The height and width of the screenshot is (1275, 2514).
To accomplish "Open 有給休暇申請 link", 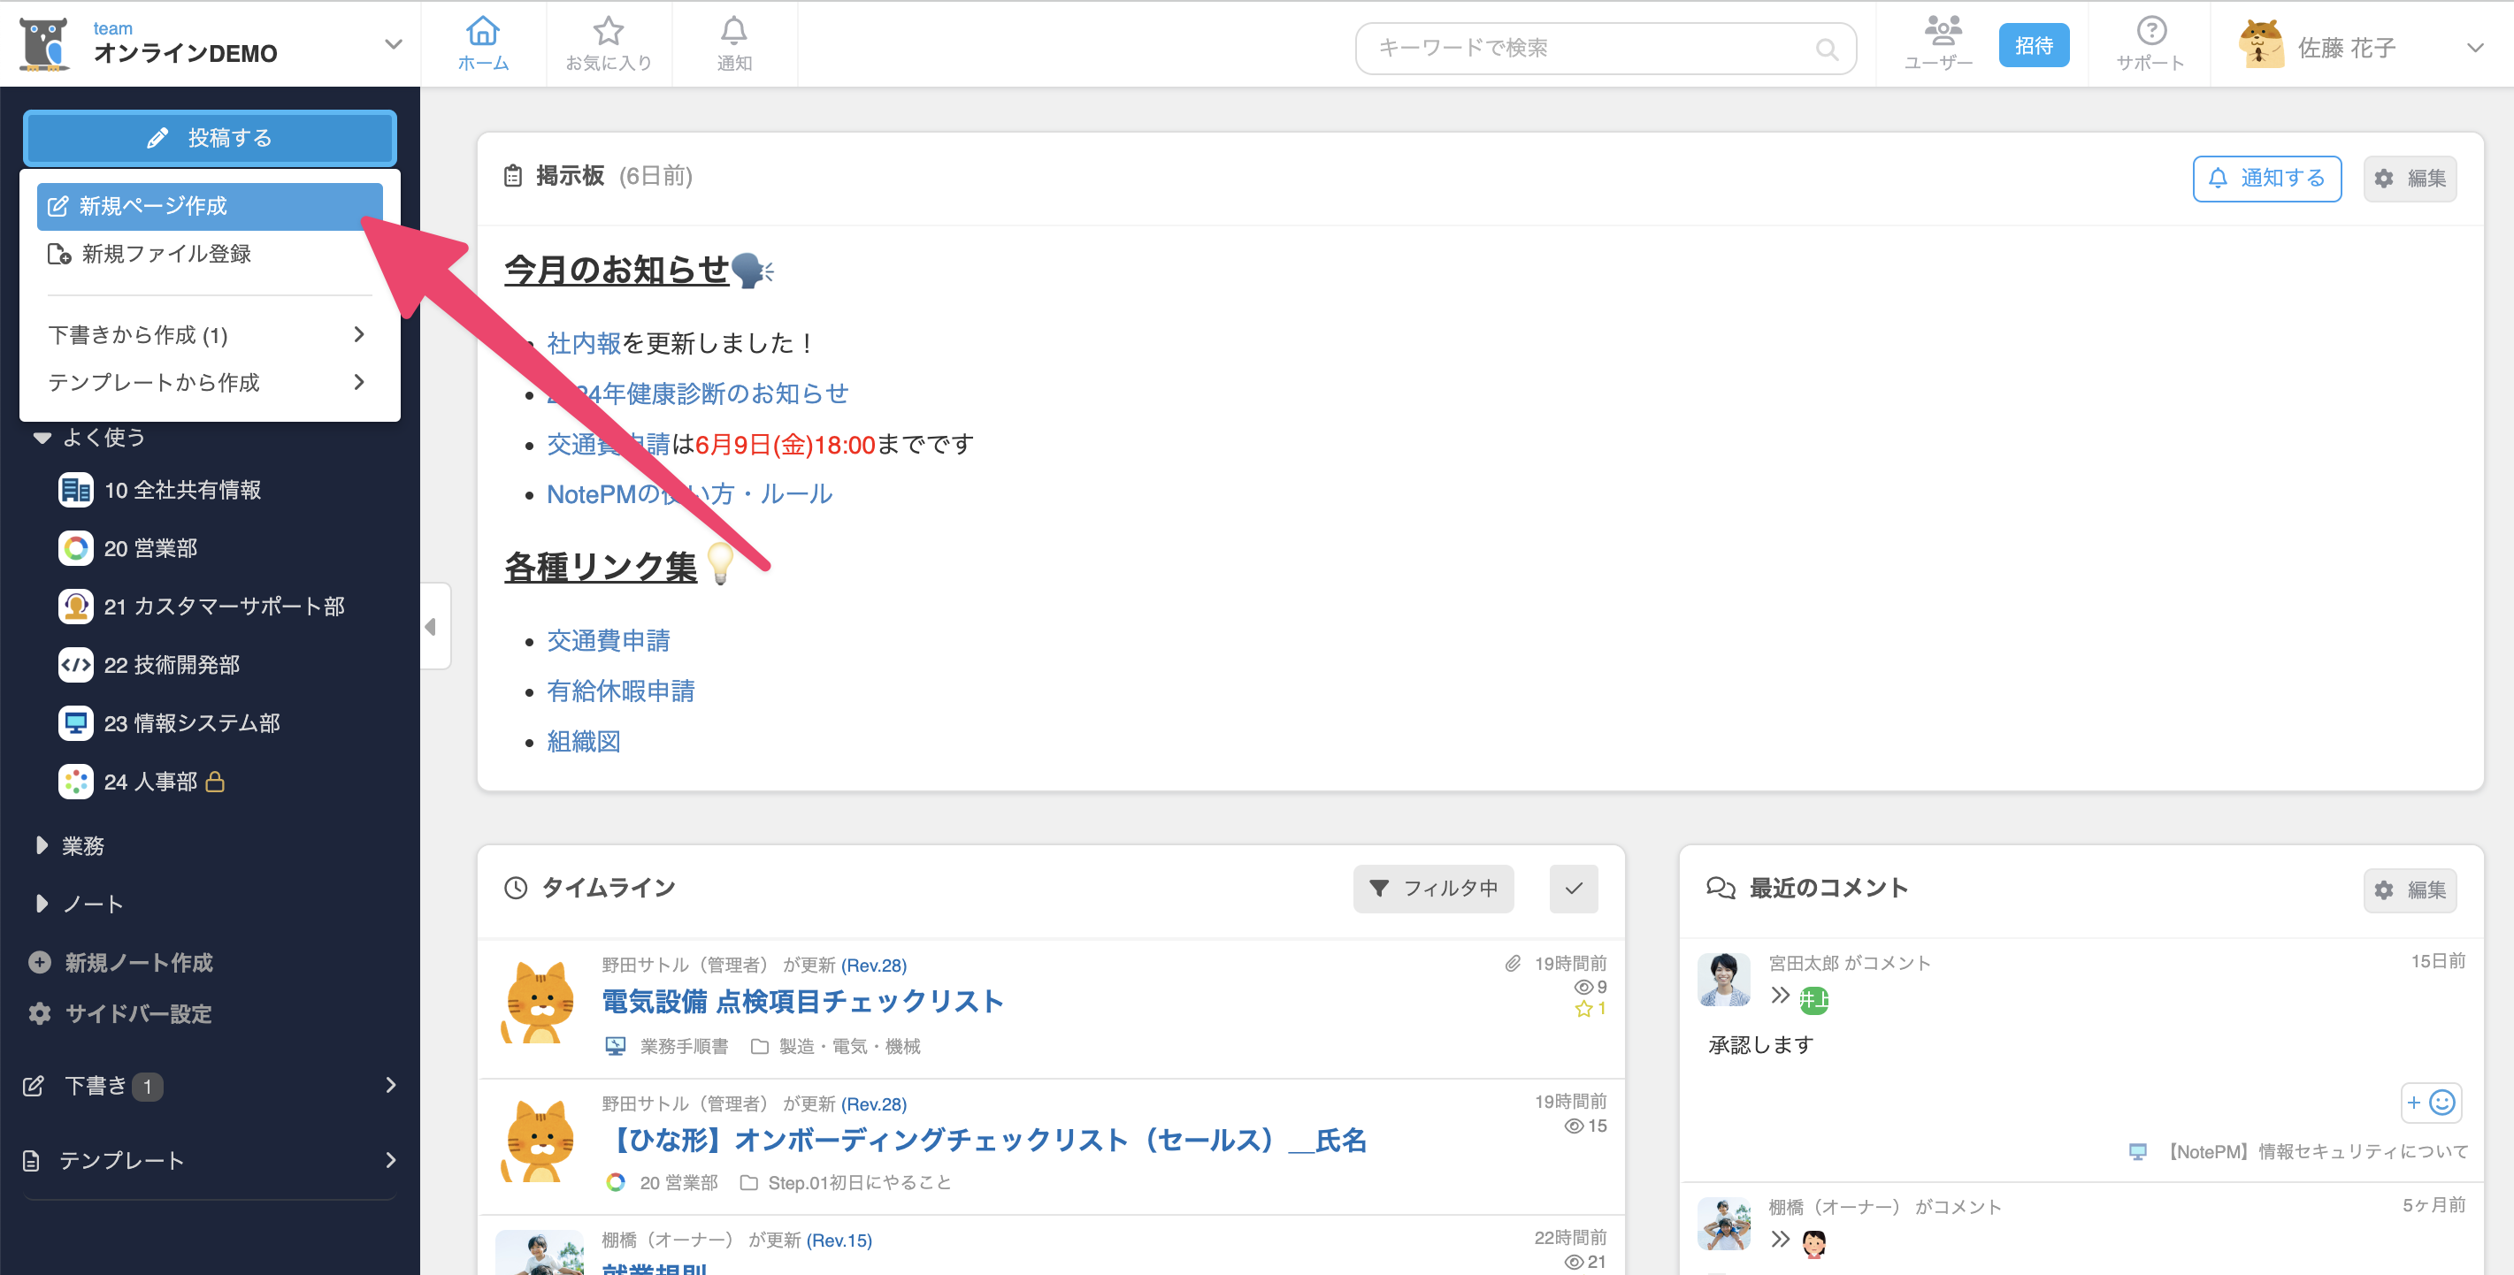I will (621, 691).
